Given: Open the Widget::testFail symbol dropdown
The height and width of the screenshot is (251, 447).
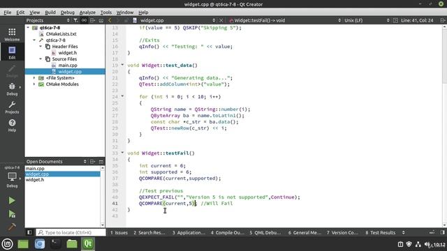Looking at the screenshot, I should click(x=285, y=20).
